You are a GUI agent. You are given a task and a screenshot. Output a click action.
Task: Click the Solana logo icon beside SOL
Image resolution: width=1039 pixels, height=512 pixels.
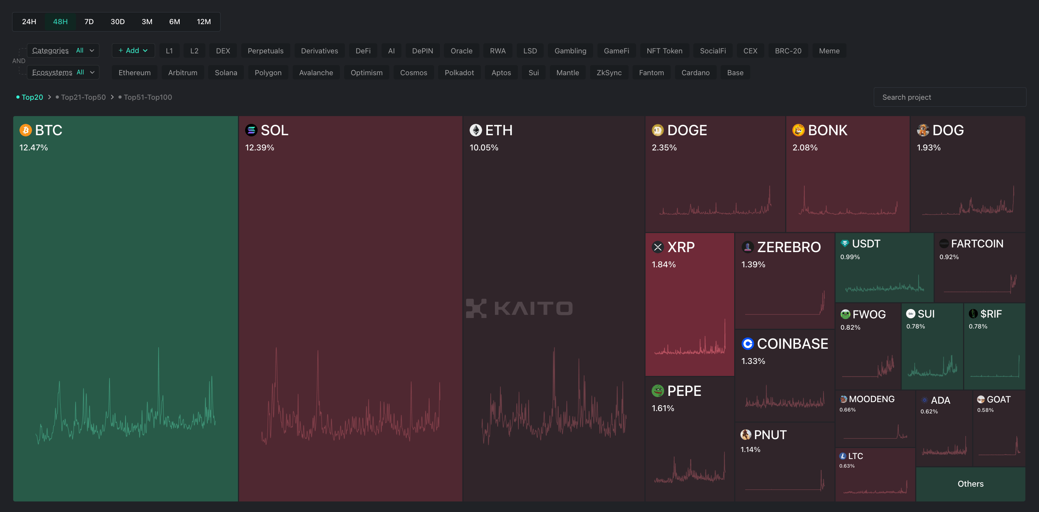coord(251,130)
